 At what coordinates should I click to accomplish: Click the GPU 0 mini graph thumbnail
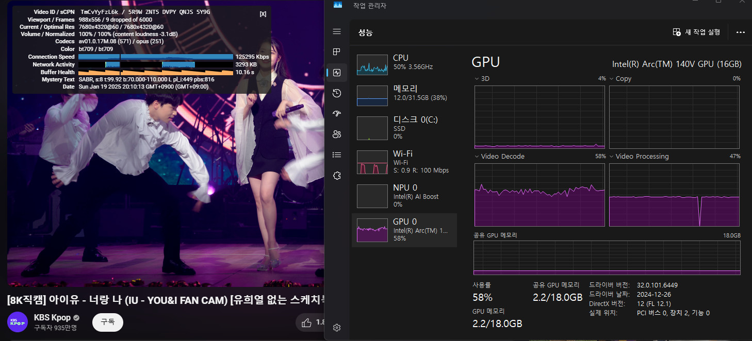point(372,230)
